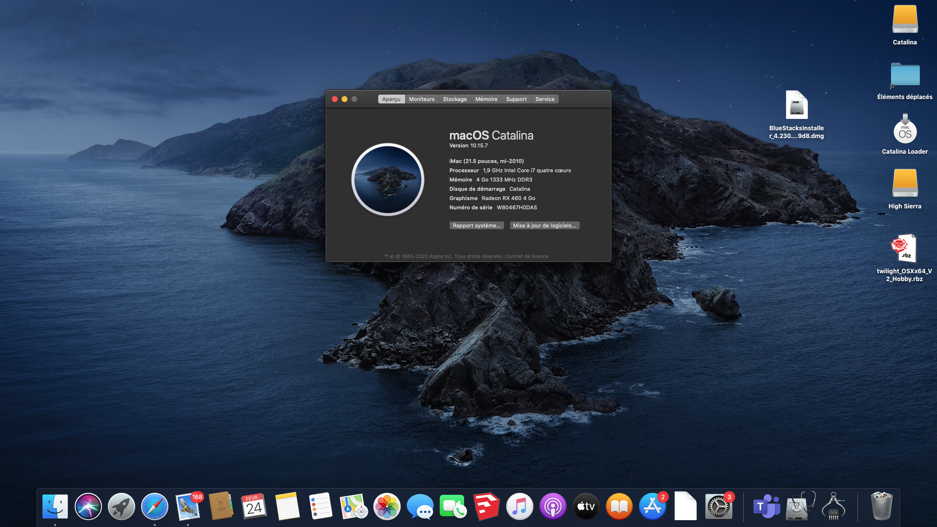Click the macOS Catalina logo image
The width and height of the screenshot is (937, 527).
click(388, 180)
